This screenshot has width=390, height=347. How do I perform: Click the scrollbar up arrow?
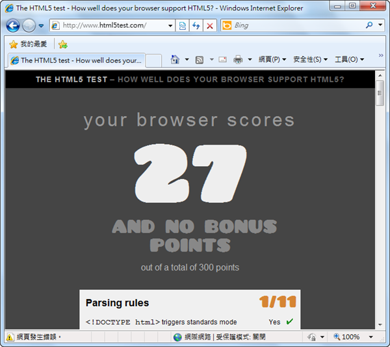[380, 75]
